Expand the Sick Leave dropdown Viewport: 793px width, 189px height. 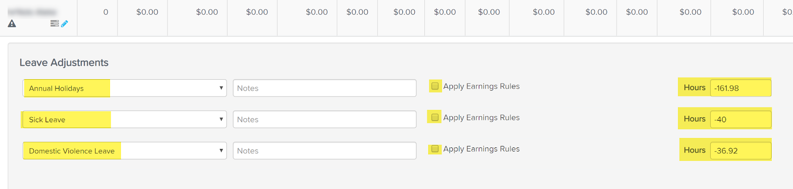pos(125,119)
